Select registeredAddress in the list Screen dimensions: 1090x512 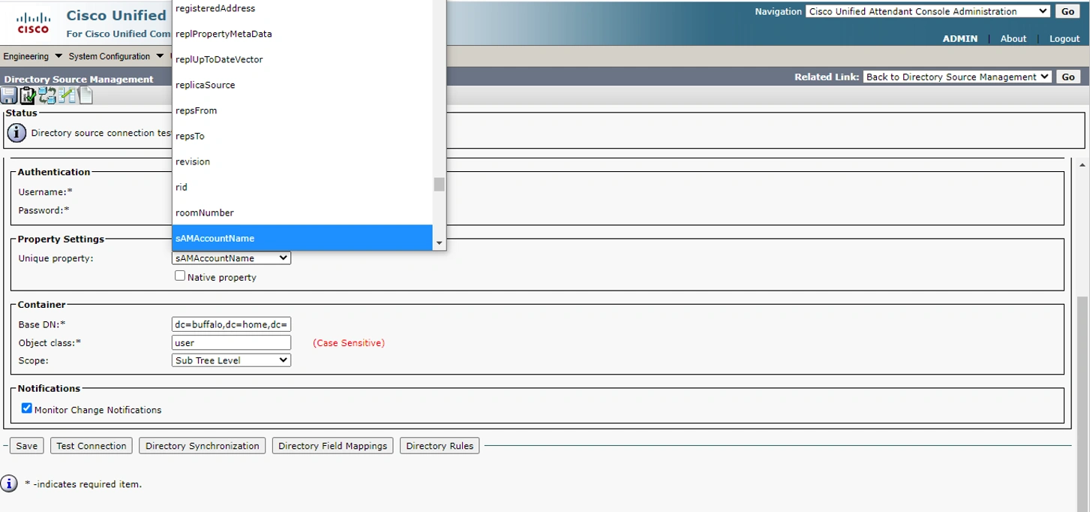point(302,8)
